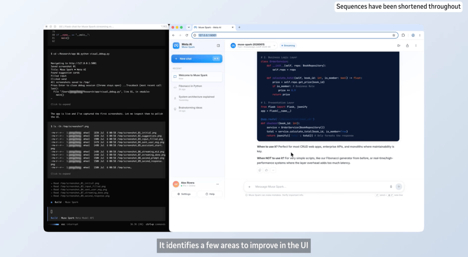Screen dimensions: 468x257
Task: Reload the browser page
Action: click(187, 35)
